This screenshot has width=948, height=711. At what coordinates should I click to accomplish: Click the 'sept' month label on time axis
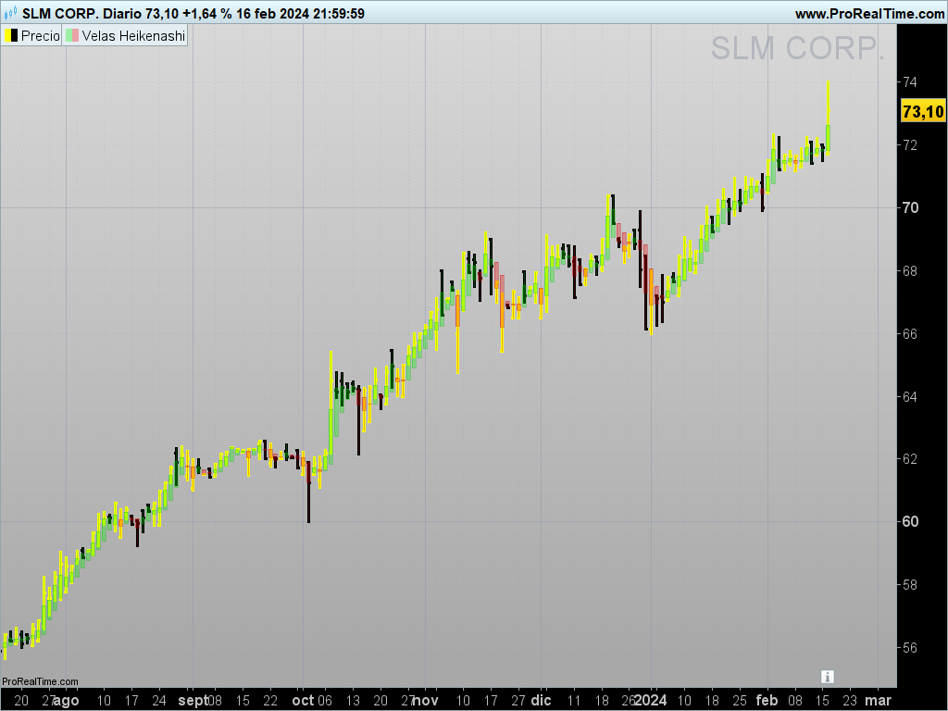(x=193, y=701)
